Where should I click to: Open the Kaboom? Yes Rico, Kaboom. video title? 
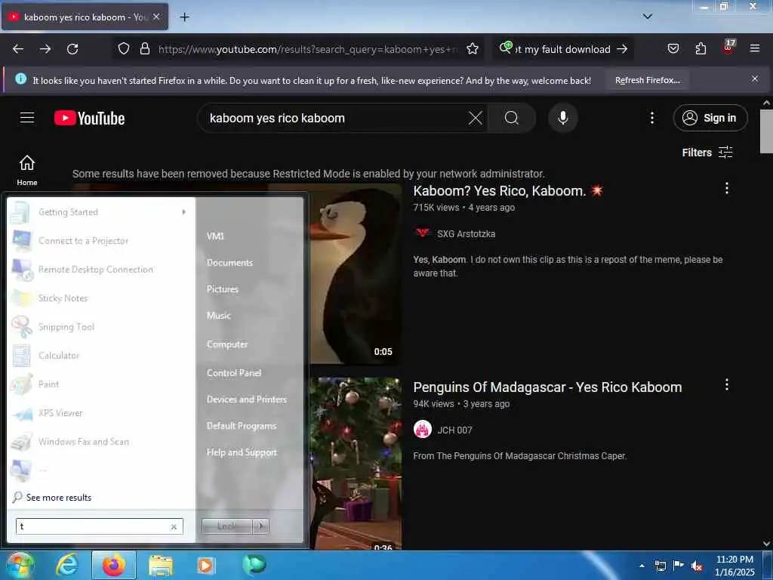(x=508, y=191)
